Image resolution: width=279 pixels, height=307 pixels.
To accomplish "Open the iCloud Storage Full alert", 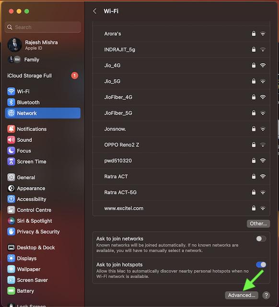I will click(x=43, y=76).
